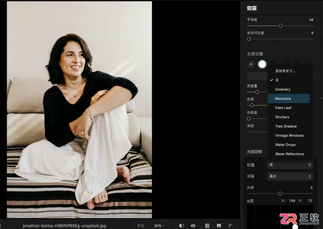Pick Monstera from the texture list

click(289, 99)
